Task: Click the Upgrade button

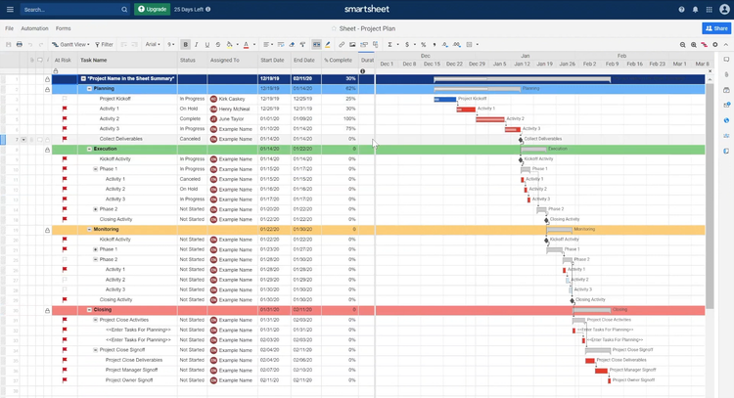Action: [152, 9]
